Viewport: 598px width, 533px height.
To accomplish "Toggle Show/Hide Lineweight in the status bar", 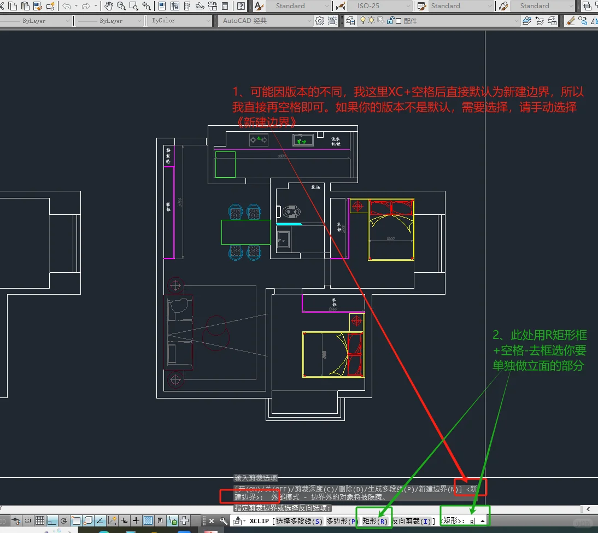I will [136, 520].
